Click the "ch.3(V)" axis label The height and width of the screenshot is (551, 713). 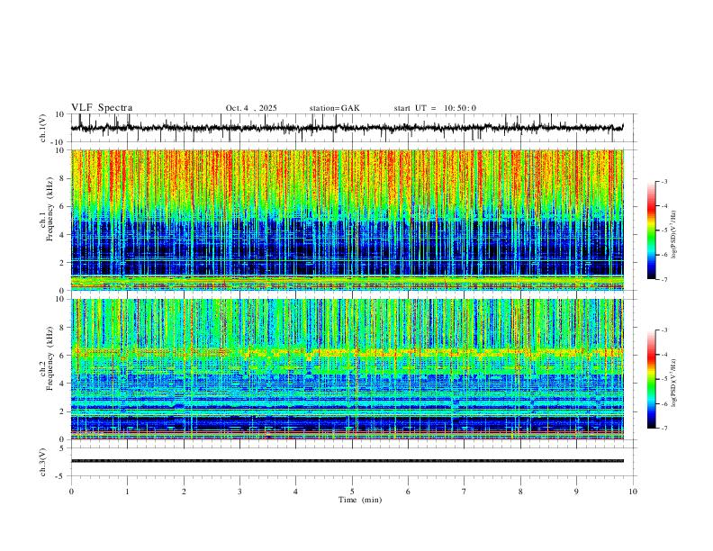43,462
